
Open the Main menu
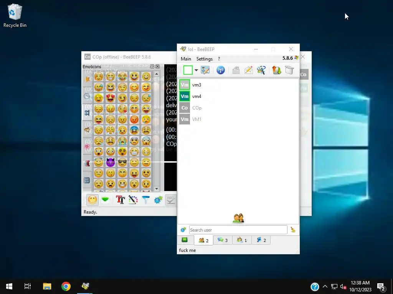(x=186, y=59)
